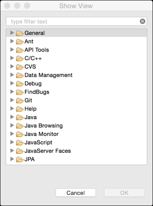Select the C/C++ folder icon

point(19,59)
